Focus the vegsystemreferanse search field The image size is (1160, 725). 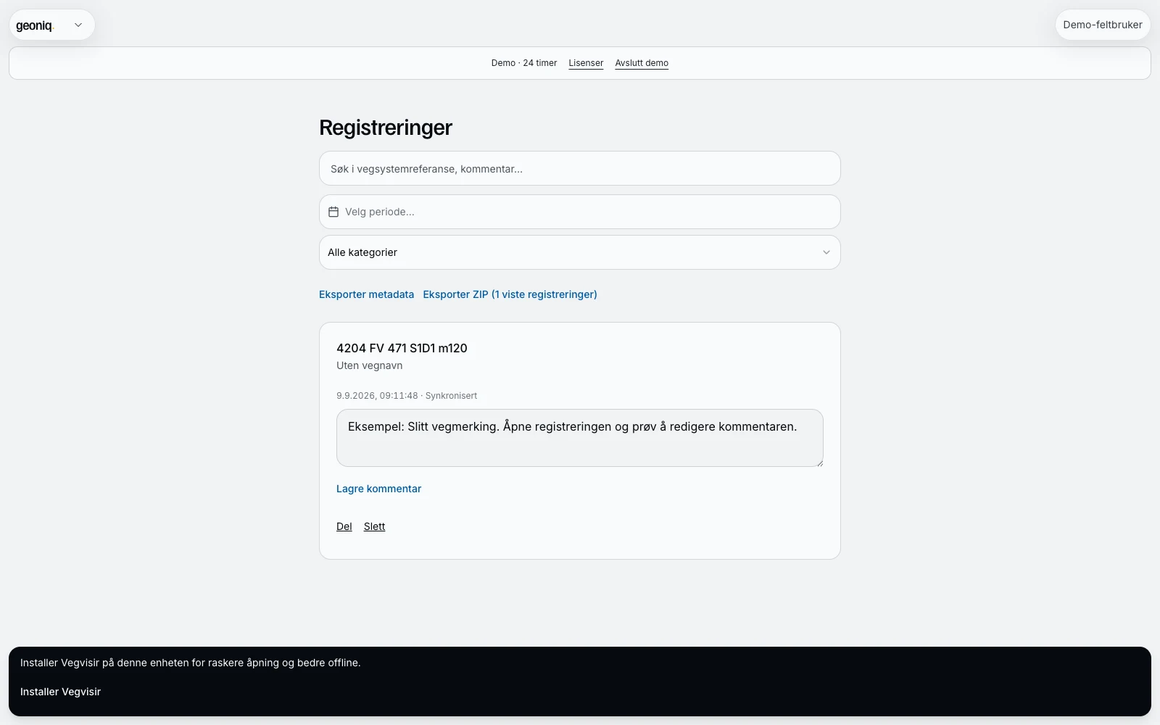[580, 168]
